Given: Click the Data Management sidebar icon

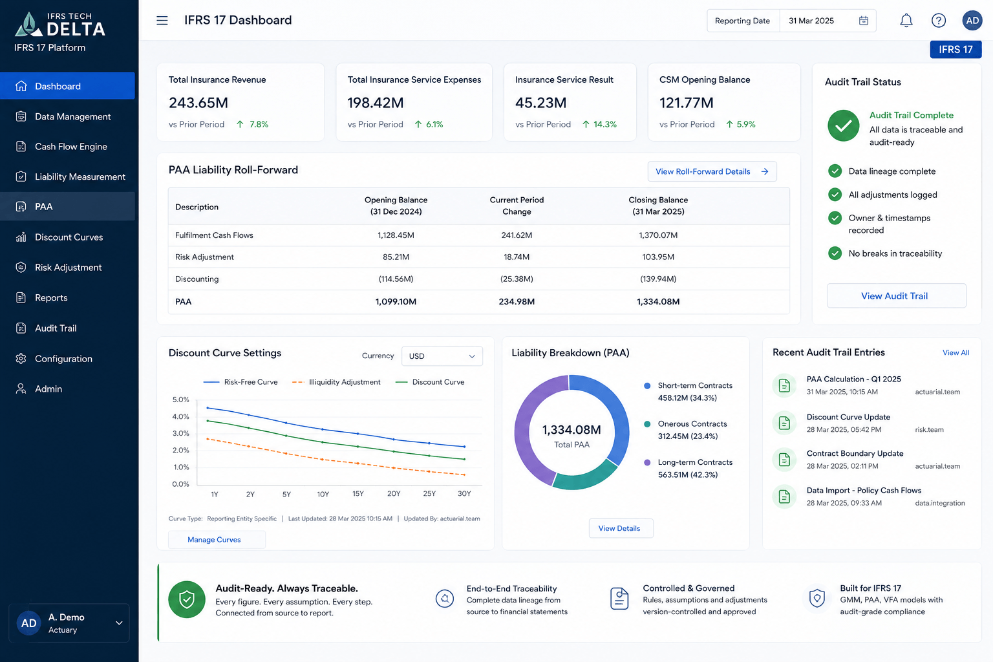Looking at the screenshot, I should click(x=21, y=116).
